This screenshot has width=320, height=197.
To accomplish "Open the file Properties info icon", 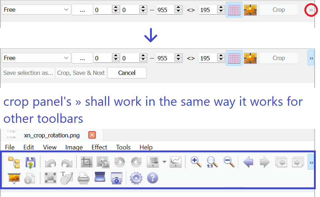I will click(x=30, y=179).
